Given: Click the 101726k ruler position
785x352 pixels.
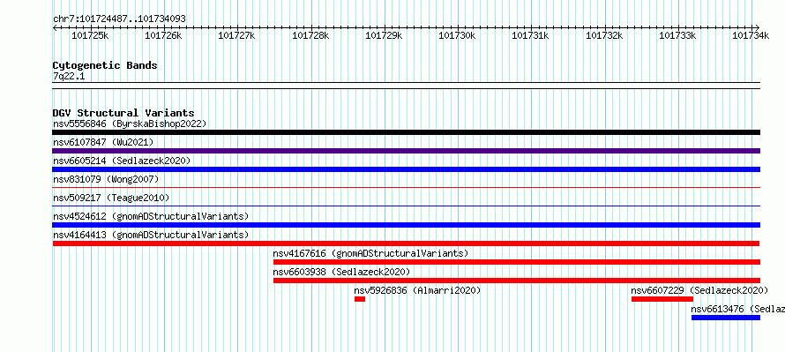Looking at the screenshot, I should pos(164,35).
